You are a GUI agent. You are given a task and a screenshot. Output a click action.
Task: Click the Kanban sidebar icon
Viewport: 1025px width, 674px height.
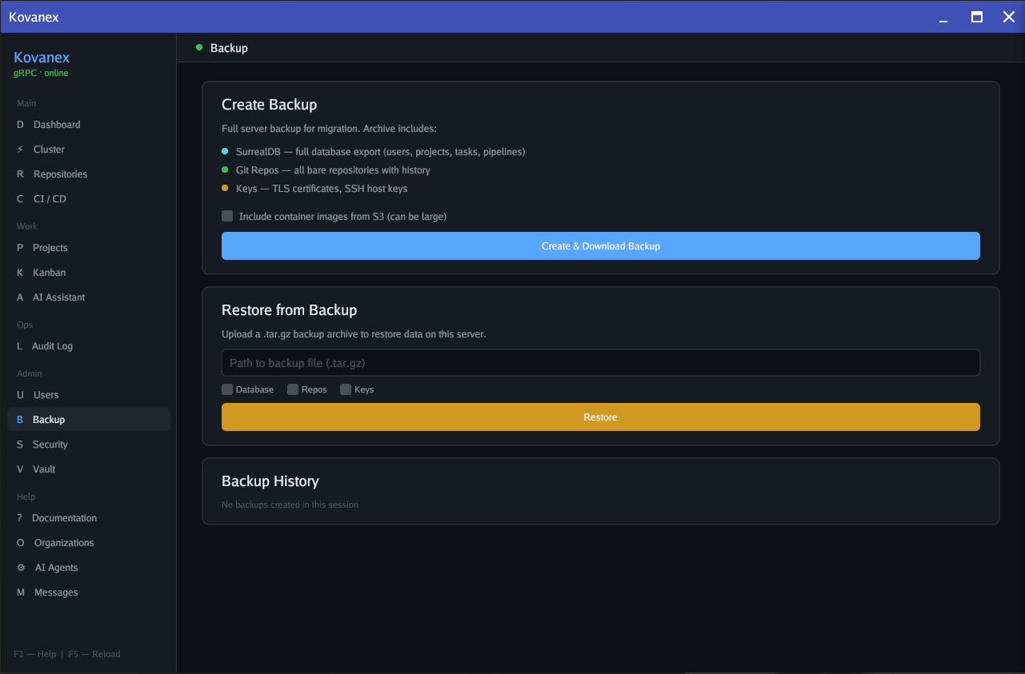click(19, 272)
